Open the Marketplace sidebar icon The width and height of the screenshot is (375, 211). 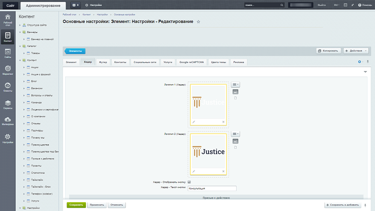[8, 120]
